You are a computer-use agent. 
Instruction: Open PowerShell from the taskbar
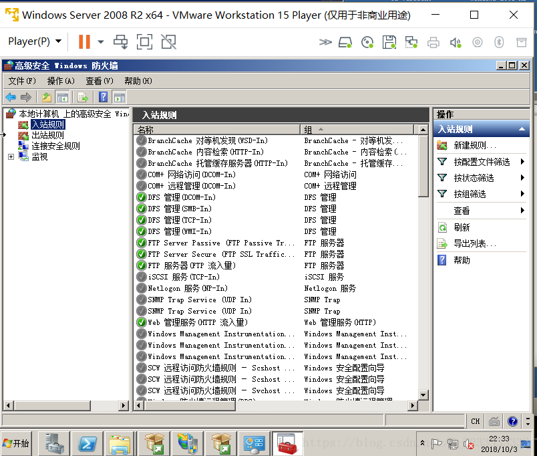click(87, 444)
